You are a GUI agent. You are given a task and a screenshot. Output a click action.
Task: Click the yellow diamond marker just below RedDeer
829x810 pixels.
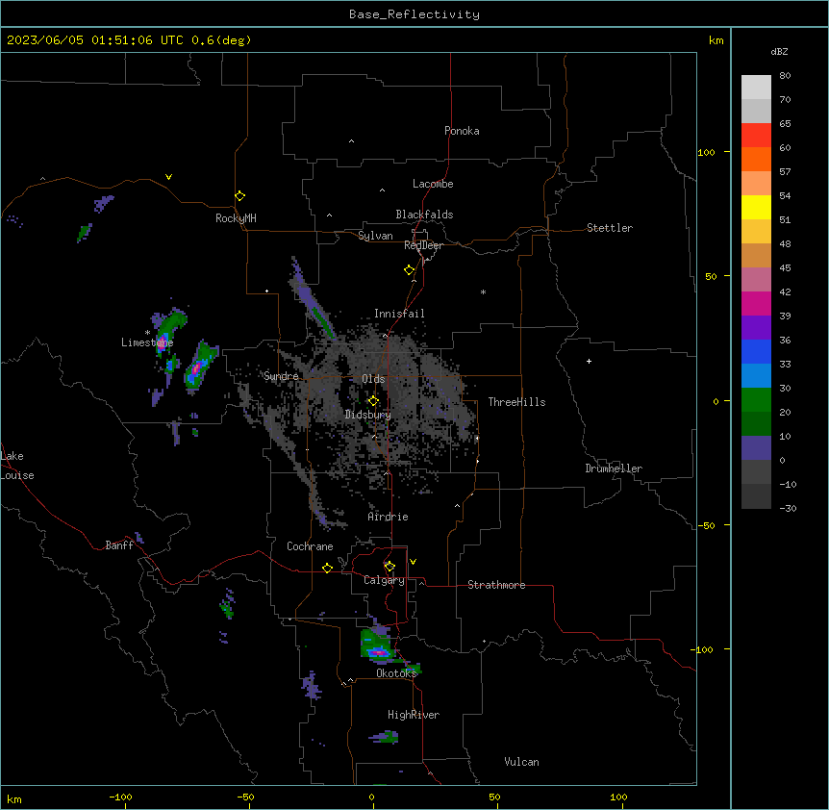[410, 270]
